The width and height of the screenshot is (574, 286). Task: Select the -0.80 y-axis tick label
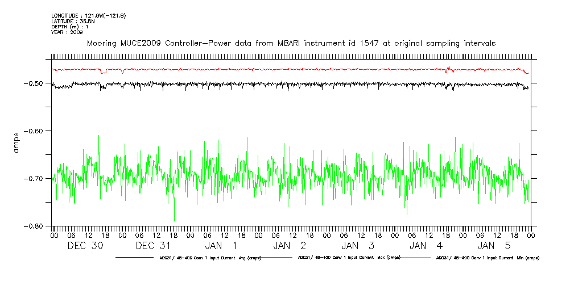[36, 226]
